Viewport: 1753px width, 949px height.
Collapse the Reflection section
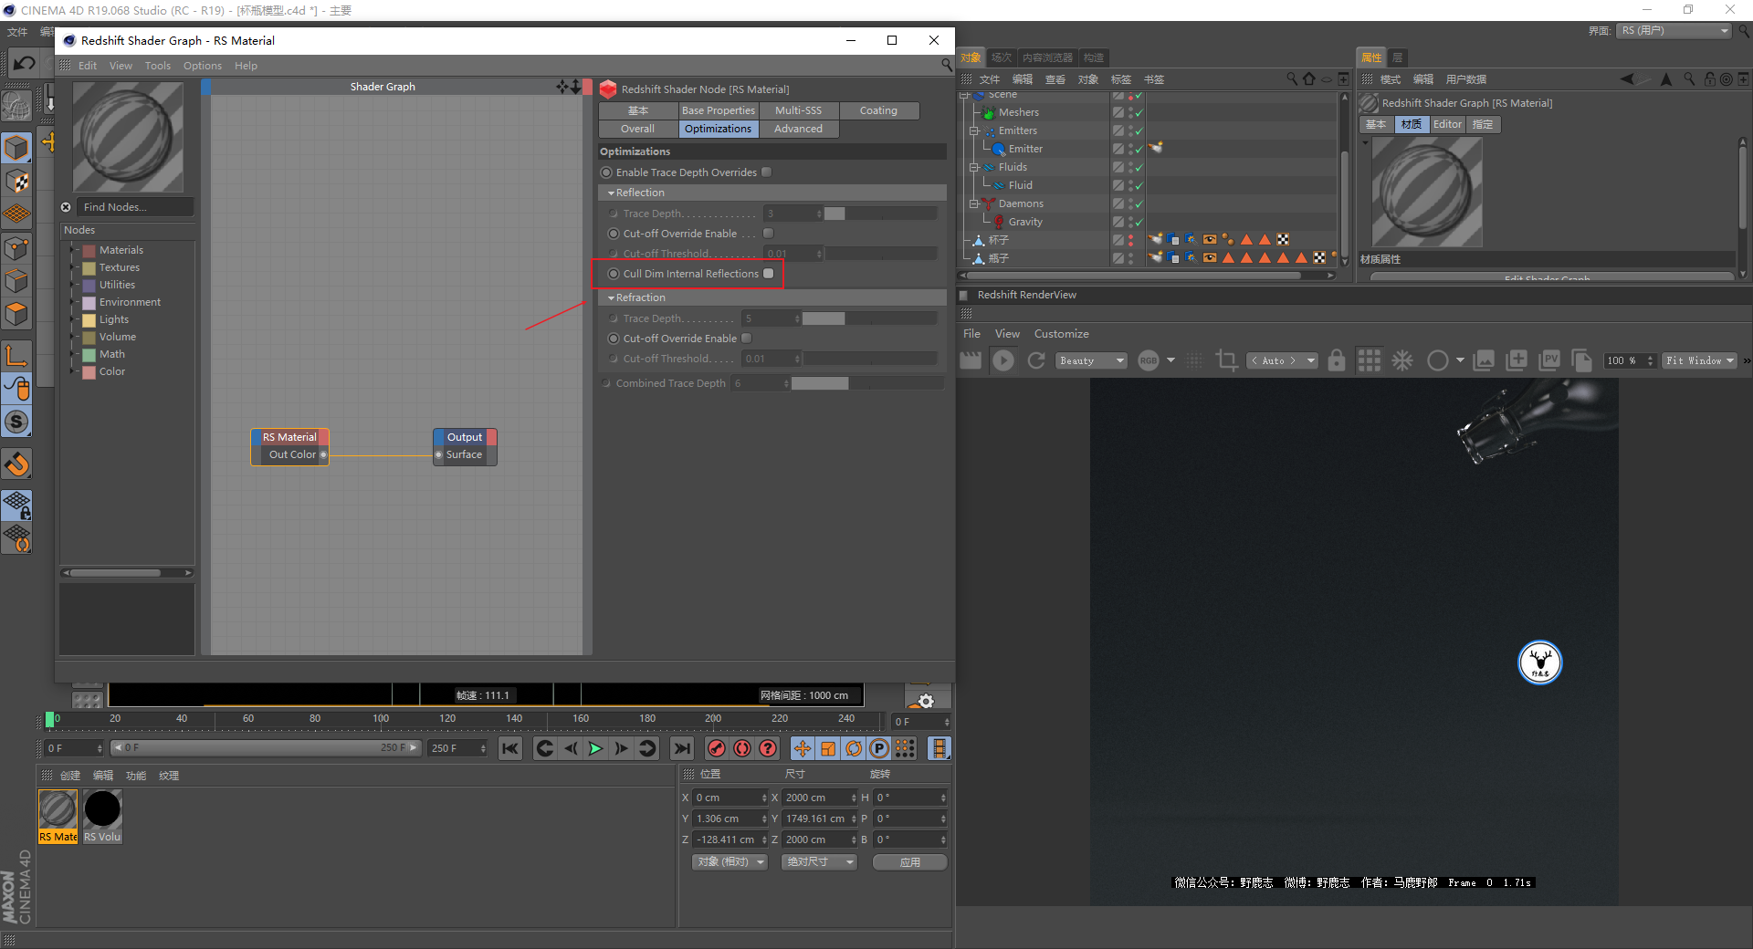pyautogui.click(x=611, y=193)
